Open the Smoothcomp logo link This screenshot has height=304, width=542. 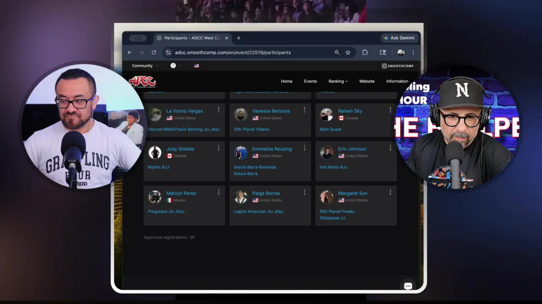398,66
